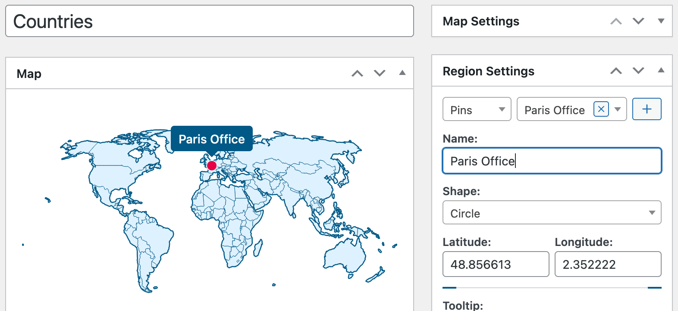The image size is (678, 311).
Task: Click the Paris Office map tooltip
Action: click(211, 139)
